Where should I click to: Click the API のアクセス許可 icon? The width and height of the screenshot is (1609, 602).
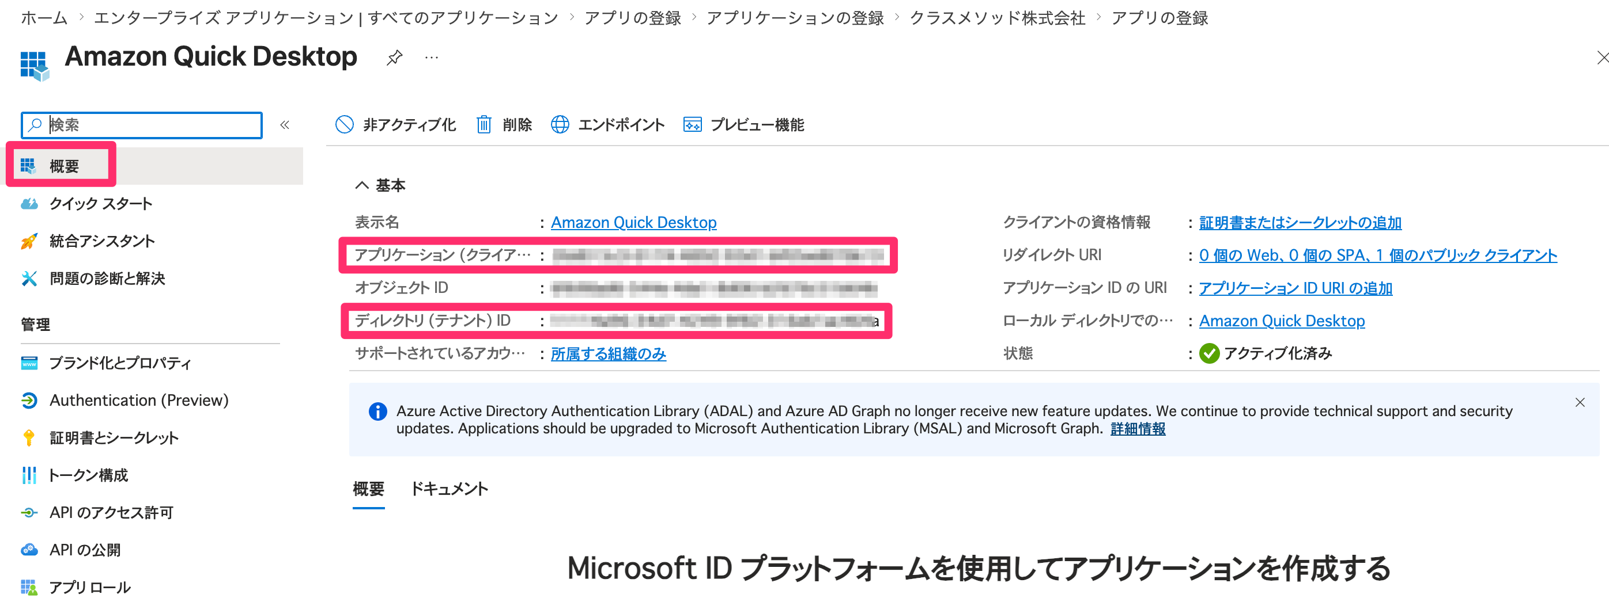click(x=29, y=512)
